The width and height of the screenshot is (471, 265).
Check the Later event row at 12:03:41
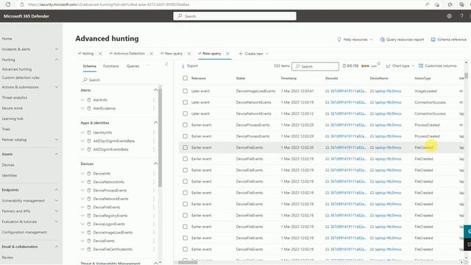pyautogui.click(x=185, y=91)
